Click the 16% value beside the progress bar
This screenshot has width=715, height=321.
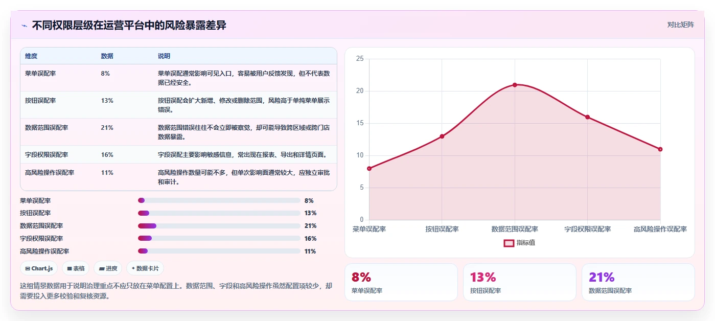click(311, 239)
